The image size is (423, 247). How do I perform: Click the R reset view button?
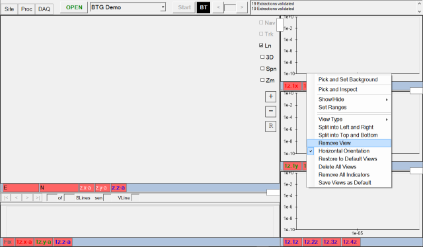[x=270, y=126]
